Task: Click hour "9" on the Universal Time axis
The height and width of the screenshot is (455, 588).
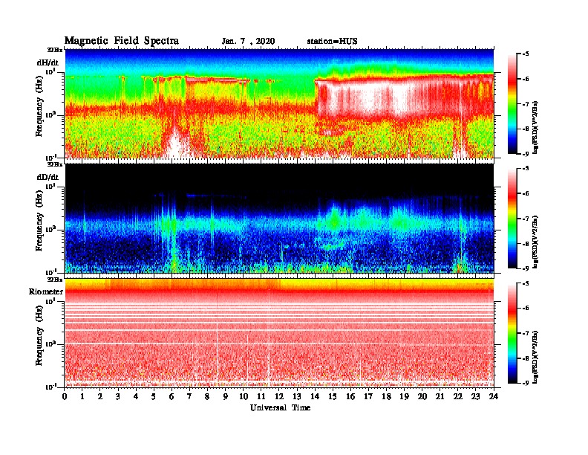Action: coord(226,397)
